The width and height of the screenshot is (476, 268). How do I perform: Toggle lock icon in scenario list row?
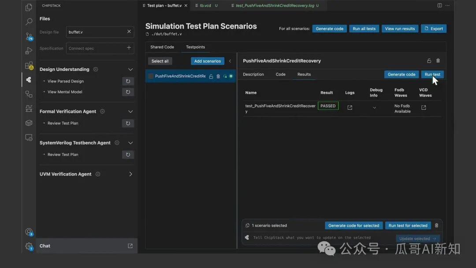pos(211,76)
